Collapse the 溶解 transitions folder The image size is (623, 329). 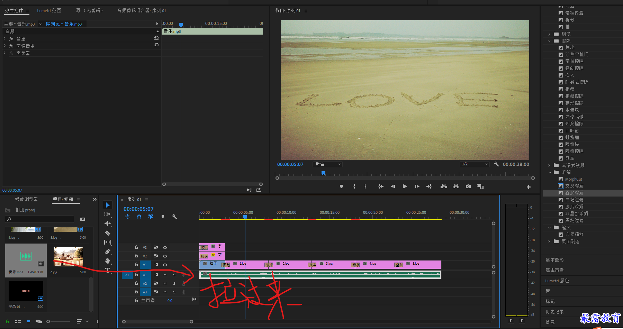coord(550,172)
